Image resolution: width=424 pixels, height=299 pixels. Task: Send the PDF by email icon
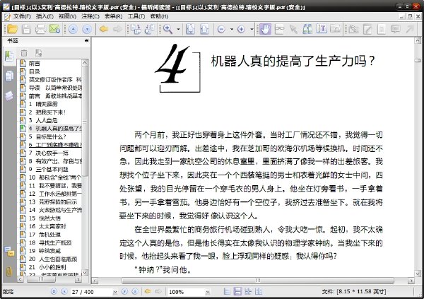click(x=54, y=29)
